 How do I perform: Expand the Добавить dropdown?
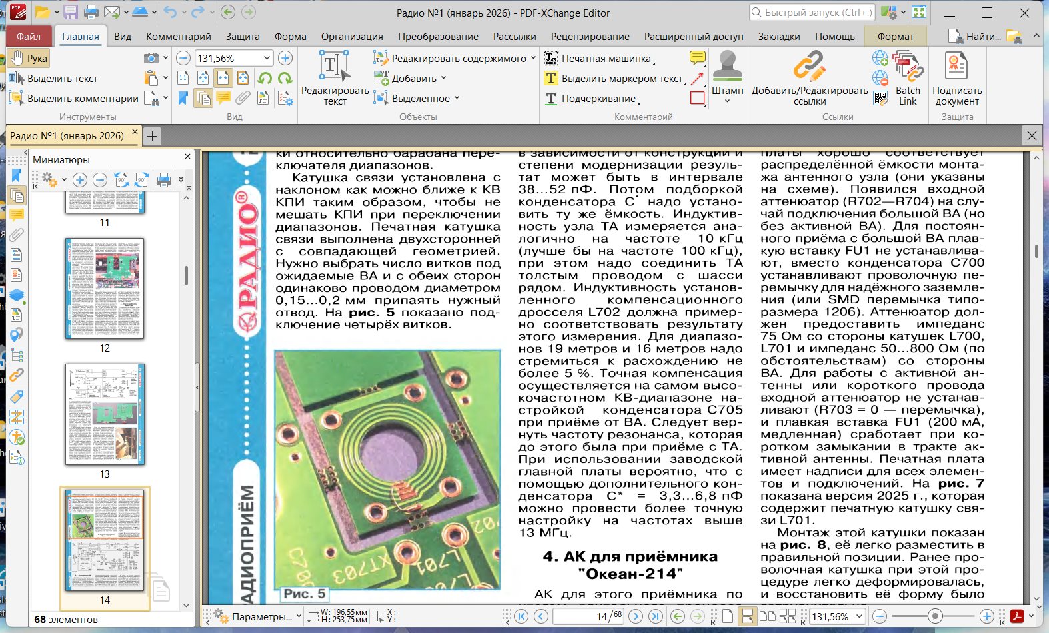tap(444, 79)
